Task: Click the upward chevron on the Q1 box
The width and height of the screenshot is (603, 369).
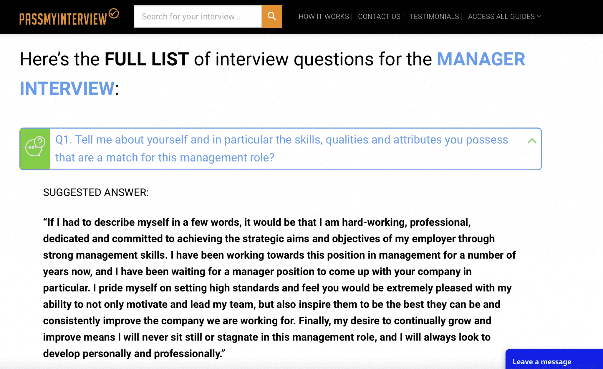Action: (532, 141)
